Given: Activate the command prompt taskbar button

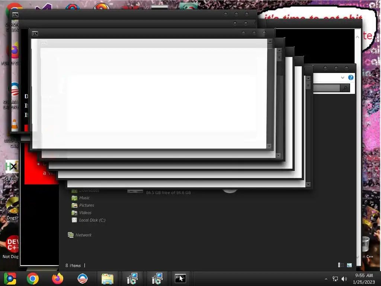Looking at the screenshot, I should click(x=180, y=279).
